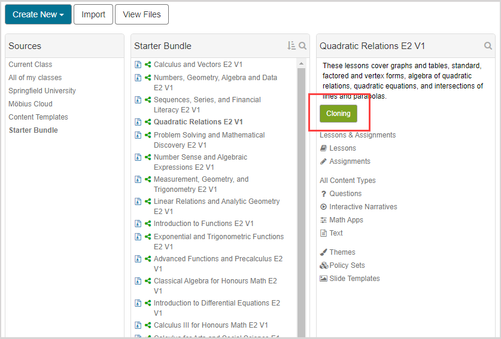Viewport: 501px width, 339px height.
Task: Click the Themes paintbrush icon
Action: tap(324, 252)
